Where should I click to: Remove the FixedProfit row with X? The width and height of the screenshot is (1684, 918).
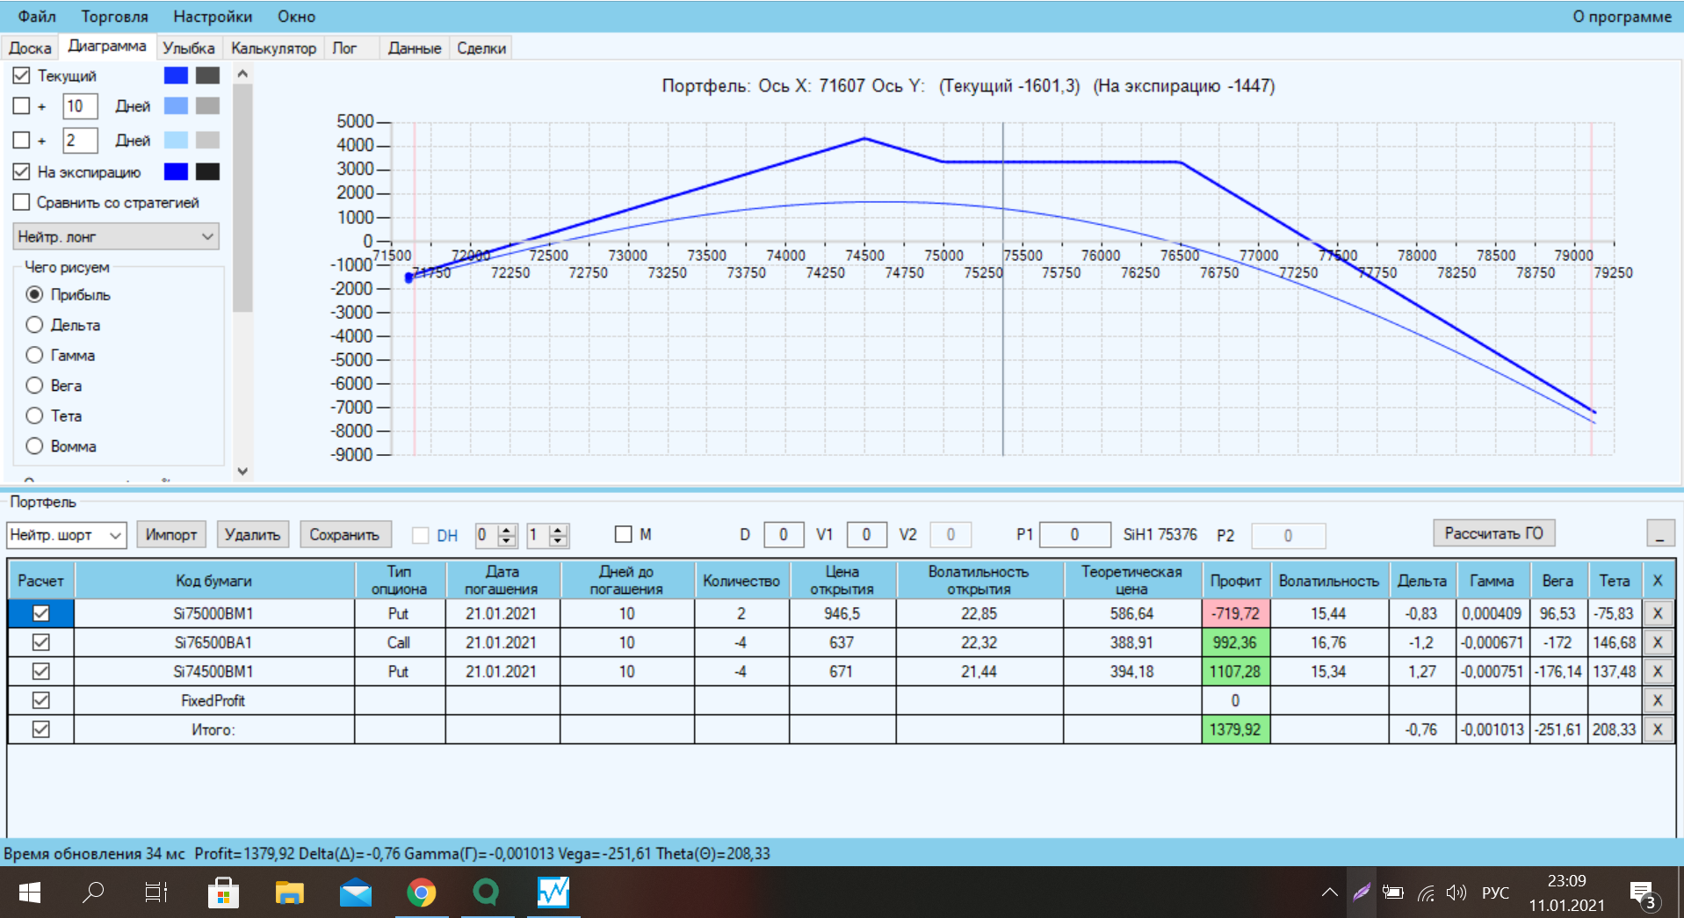1658,701
